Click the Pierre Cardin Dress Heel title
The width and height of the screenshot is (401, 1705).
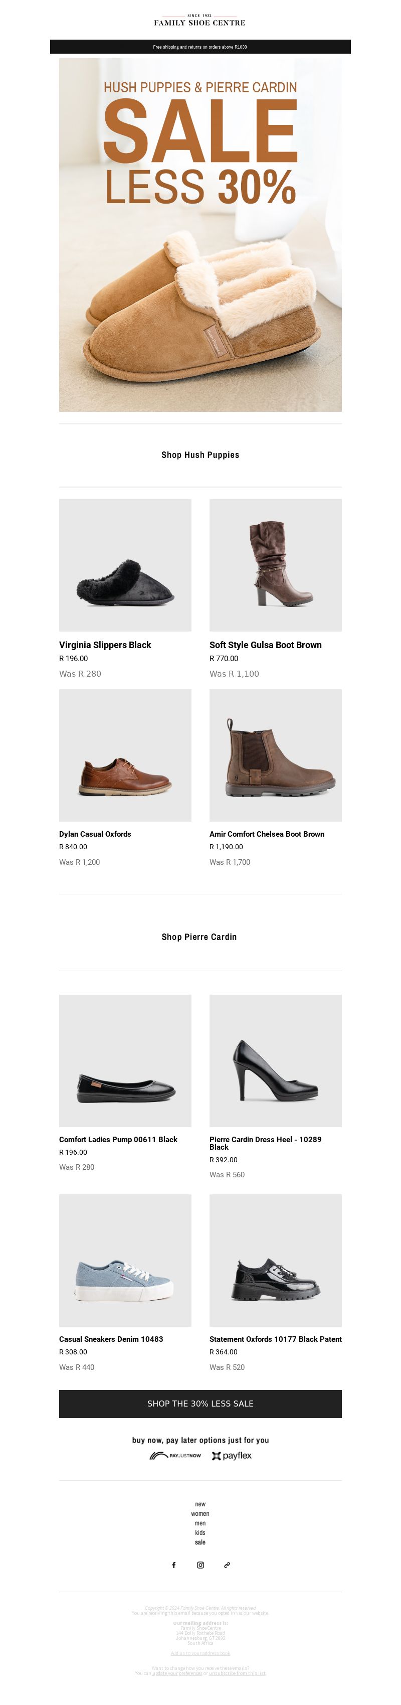265,1143
